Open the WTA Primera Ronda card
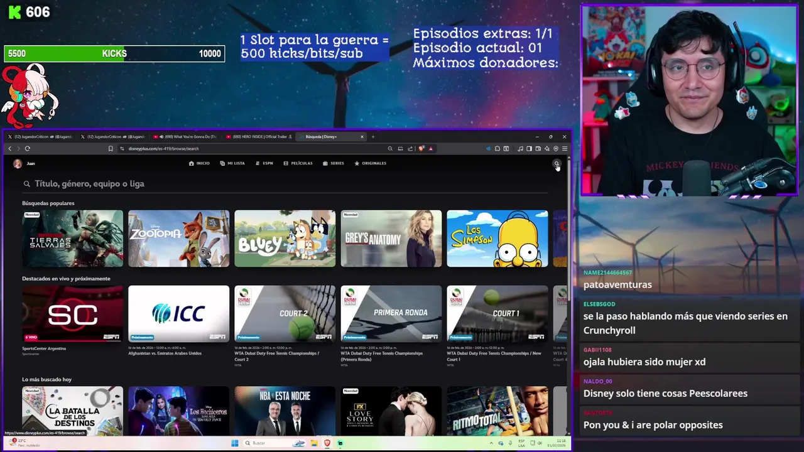This screenshot has height=452, width=804. point(391,314)
